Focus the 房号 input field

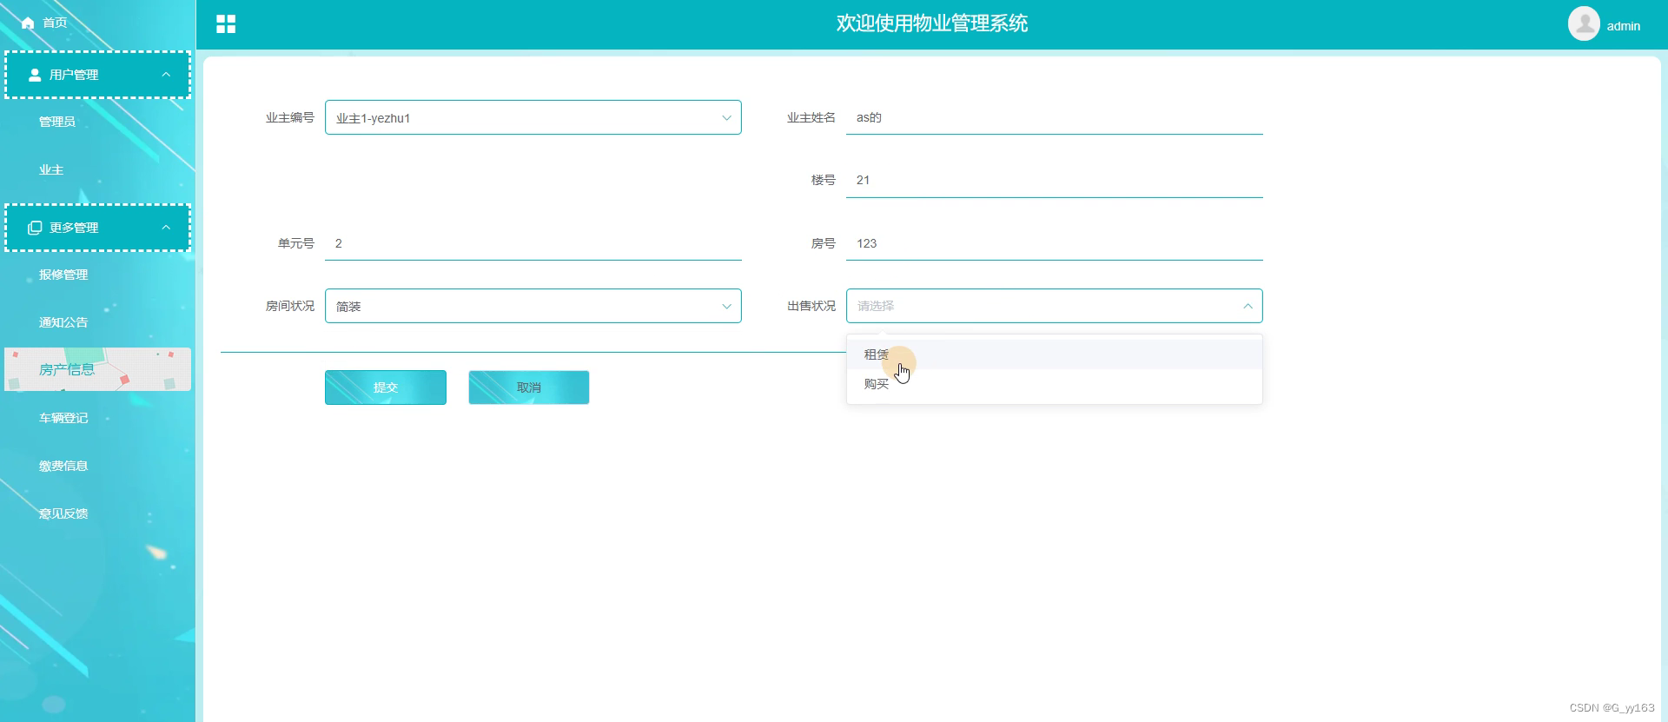[1055, 243]
